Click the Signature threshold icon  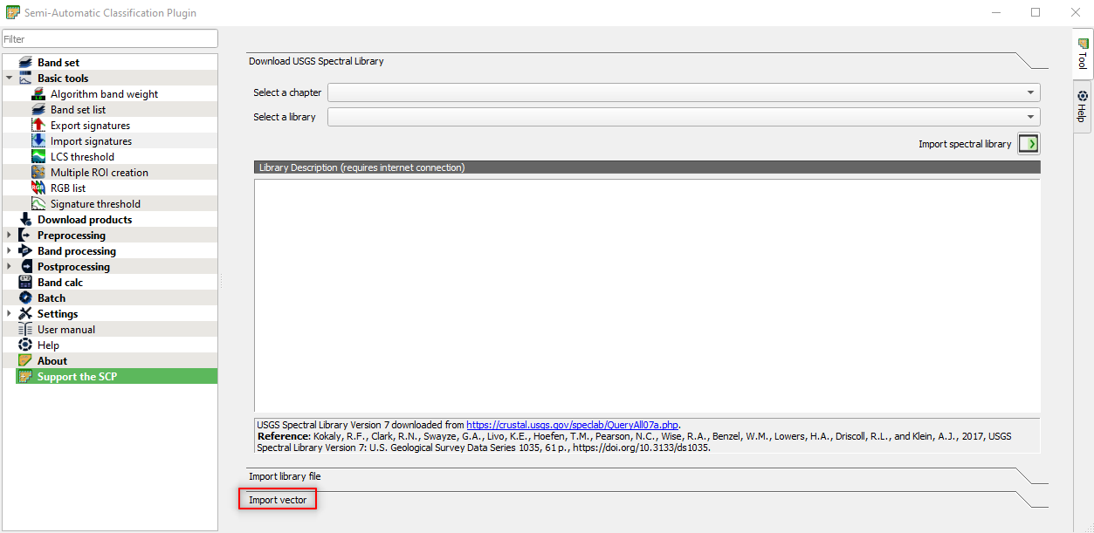click(38, 204)
